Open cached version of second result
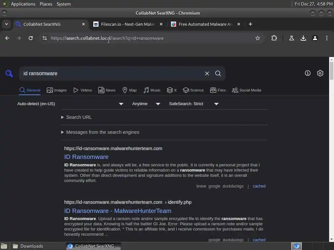This screenshot has height=250, width=334. pyautogui.click(x=259, y=240)
